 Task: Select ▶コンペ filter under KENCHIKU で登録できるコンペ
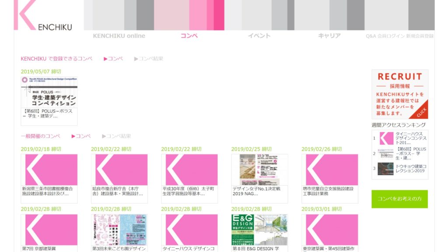pyautogui.click(x=113, y=59)
